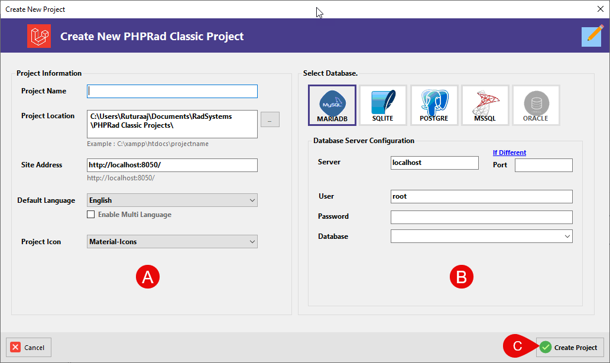The image size is (610, 363).
Task: Click the If Different link
Action: coord(510,153)
